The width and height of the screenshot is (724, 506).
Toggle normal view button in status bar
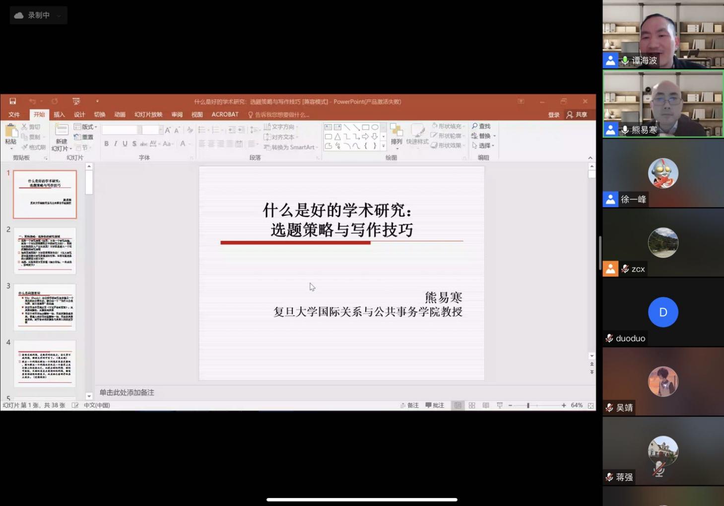pos(458,405)
